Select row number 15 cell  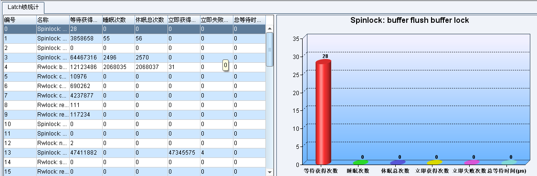[20, 172]
